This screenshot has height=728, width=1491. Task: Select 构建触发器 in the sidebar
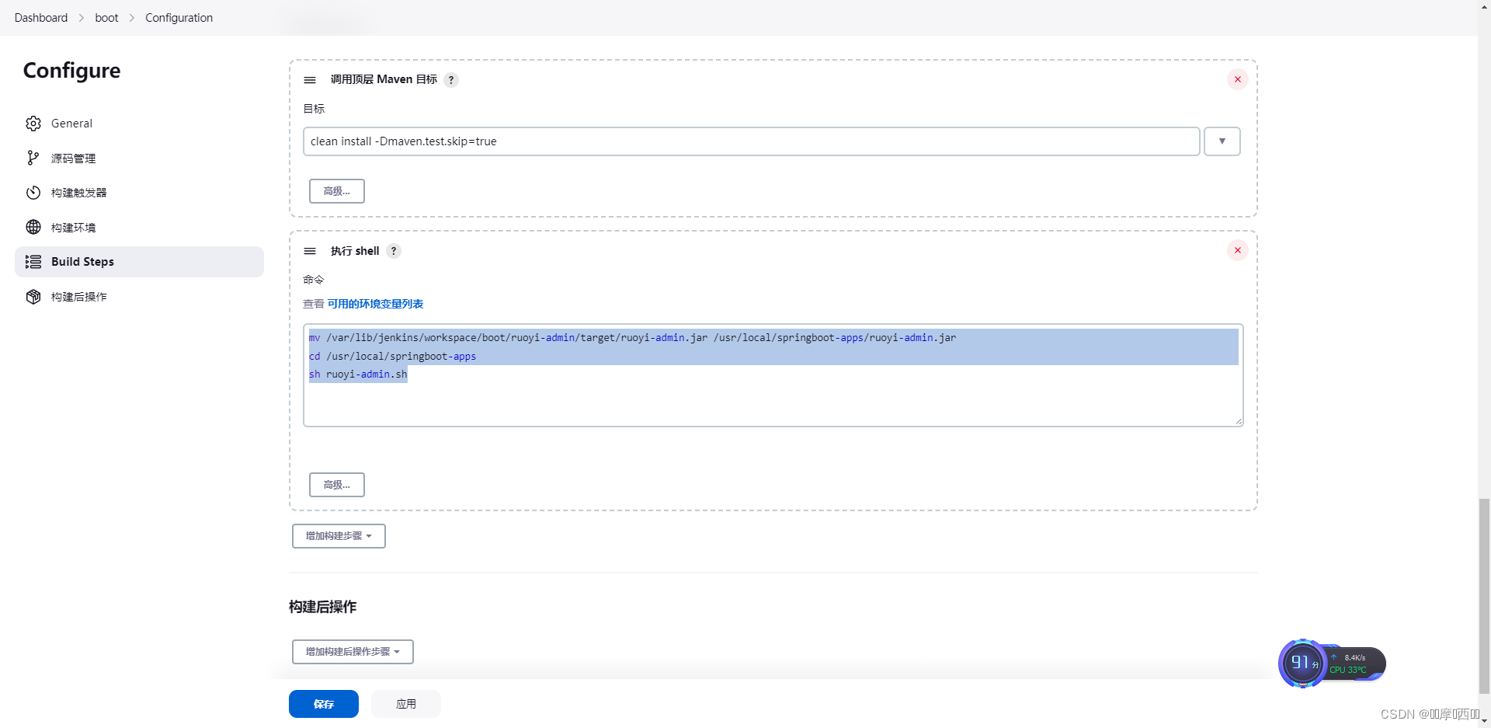[x=139, y=193]
